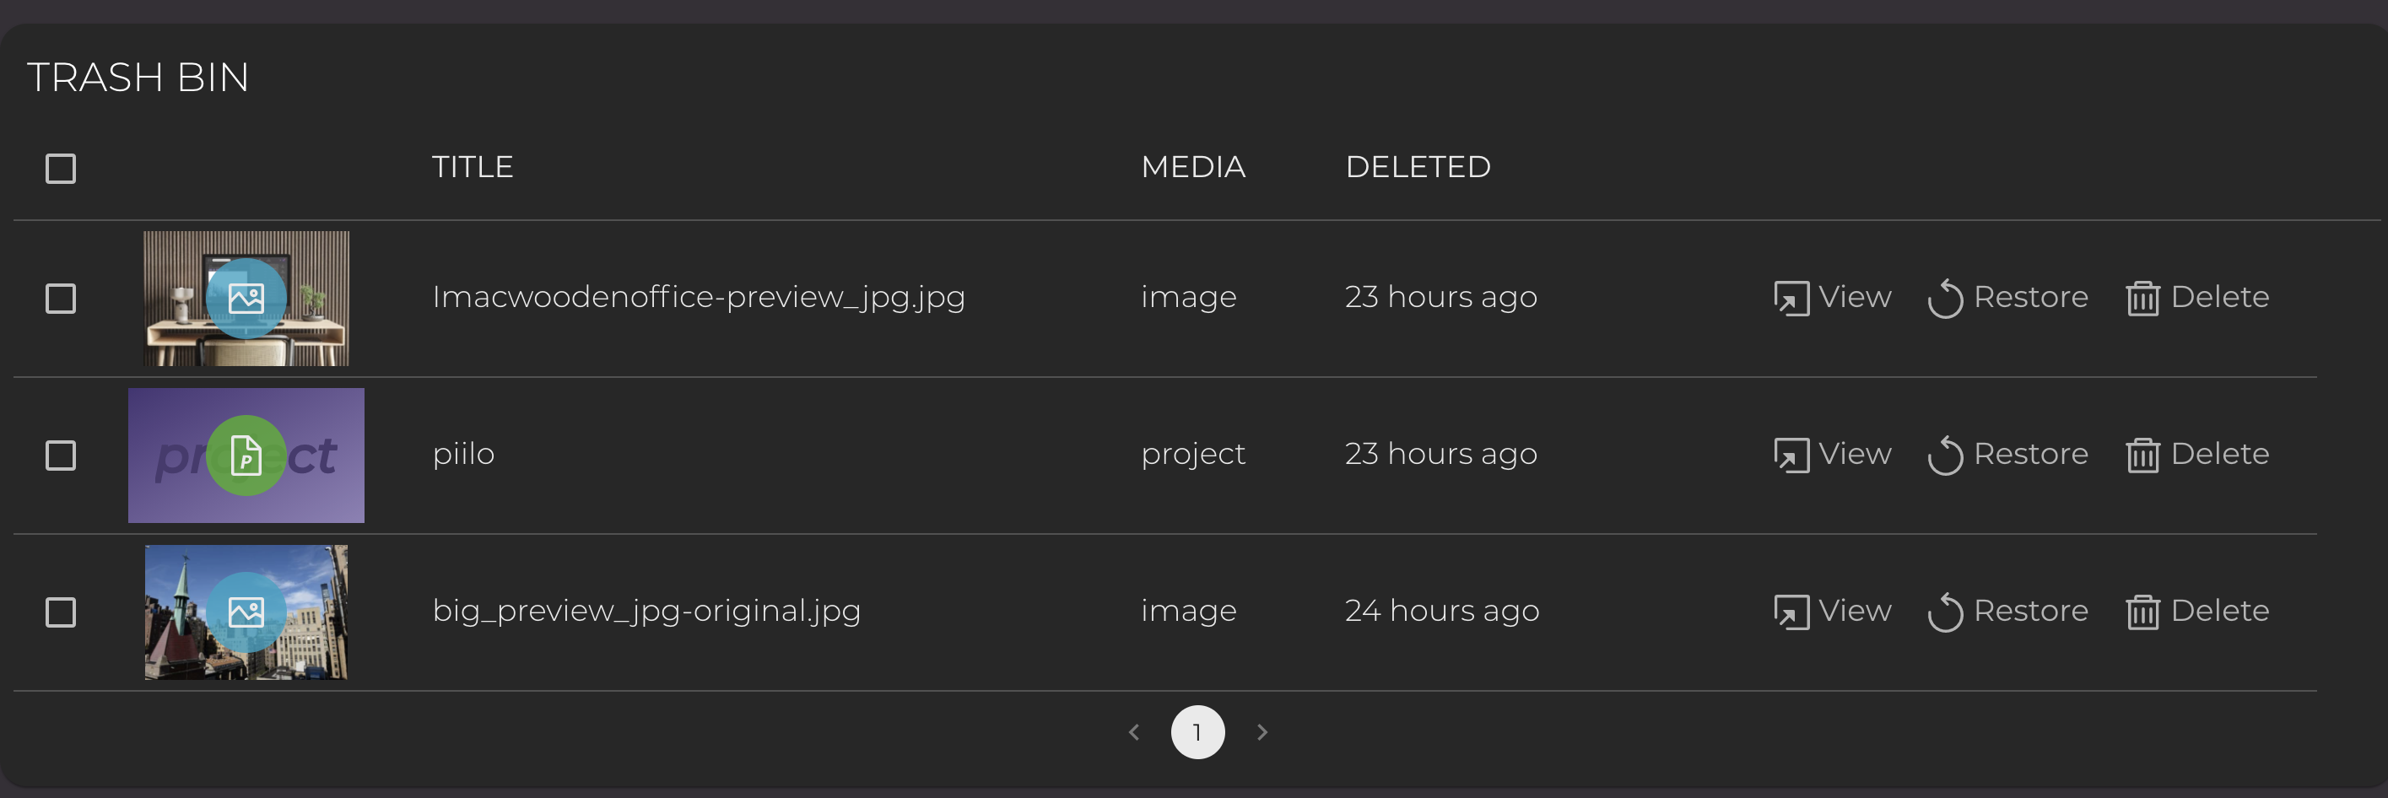Image resolution: width=2388 pixels, height=798 pixels.
Task: Tick the big_preview_jpg-original.jpg row checkbox
Action: click(62, 612)
